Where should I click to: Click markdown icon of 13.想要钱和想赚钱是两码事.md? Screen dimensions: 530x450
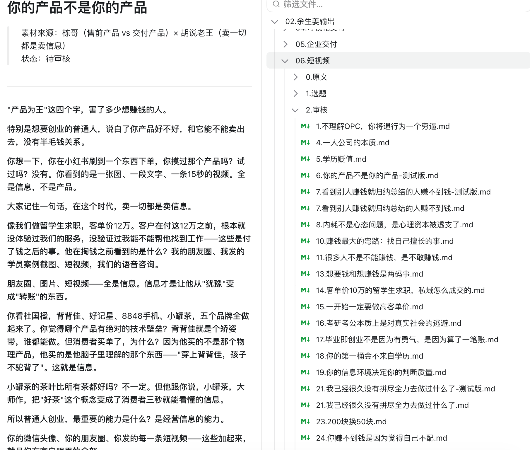tap(305, 274)
